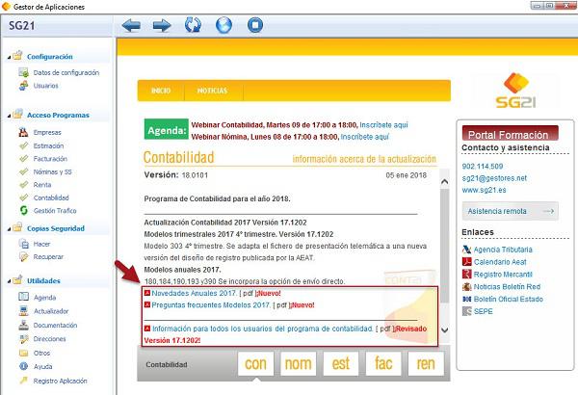Image resolution: width=578 pixels, height=395 pixels.
Task: Click the forward arrow navigation button
Action: click(161, 24)
